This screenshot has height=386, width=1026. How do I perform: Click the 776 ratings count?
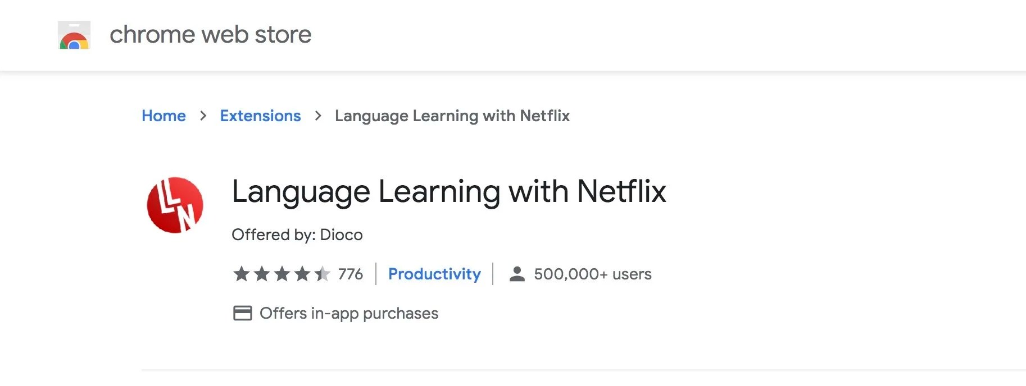[x=351, y=274]
